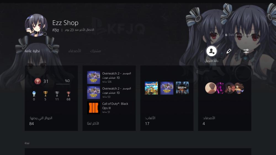Image resolution: width=276 pixels, height=155 pixels.
Task: Select the gold trophy icon
Action: 46,94
